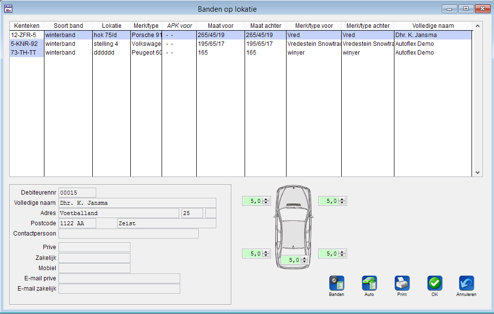Image resolution: width=494 pixels, height=314 pixels.
Task: Click front size cell 265/45/19
Action: [221, 35]
